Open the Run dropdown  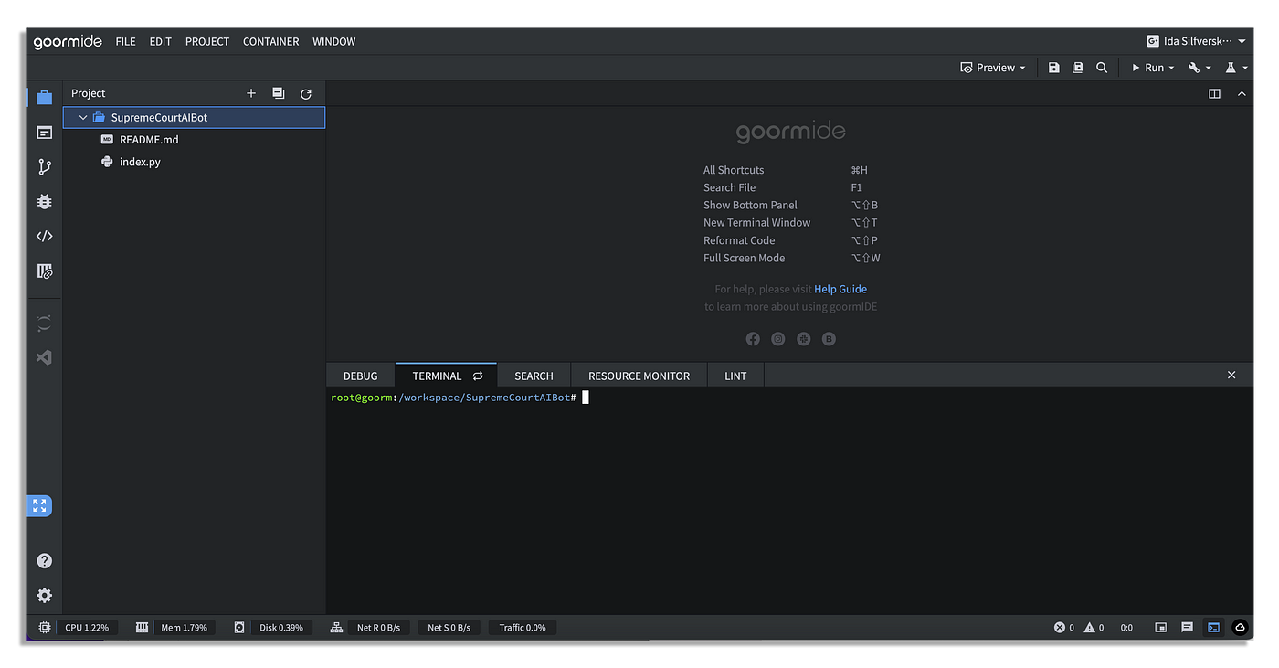(1153, 68)
